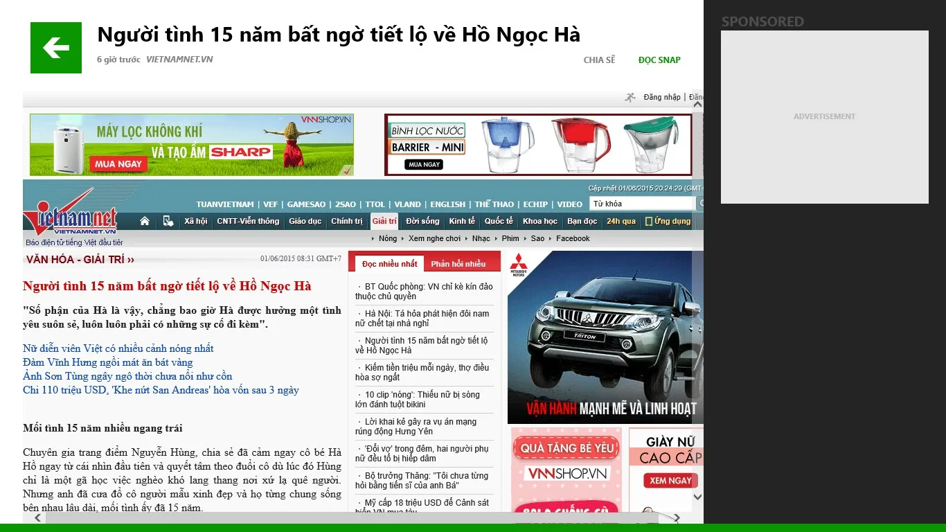The height and width of the screenshot is (532, 946).
Task: Switch to Đọc nhiều nhất tab
Action: pyautogui.click(x=389, y=264)
